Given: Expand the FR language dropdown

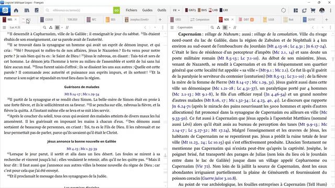Looking at the screenshot, I should pos(176,10).
